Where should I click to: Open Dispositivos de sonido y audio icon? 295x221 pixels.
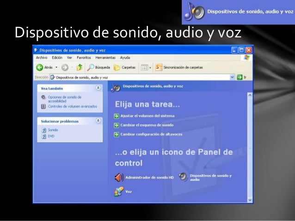point(183,177)
